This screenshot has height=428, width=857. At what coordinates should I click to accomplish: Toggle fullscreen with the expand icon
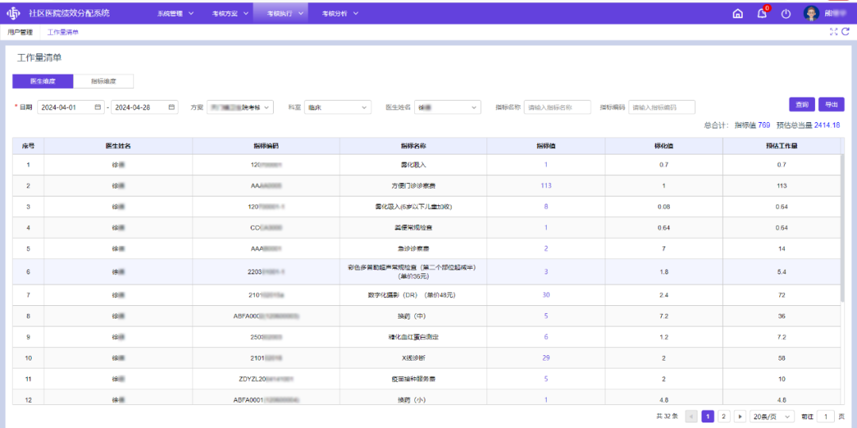click(833, 32)
